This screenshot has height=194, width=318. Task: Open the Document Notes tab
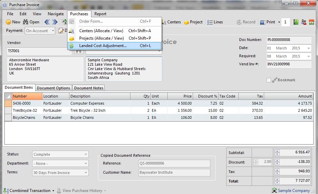[x=88, y=88]
